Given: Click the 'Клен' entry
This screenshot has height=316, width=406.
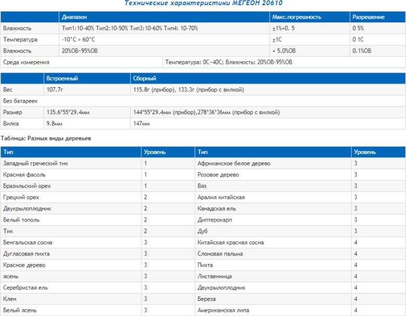Looking at the screenshot, I should [9, 299].
